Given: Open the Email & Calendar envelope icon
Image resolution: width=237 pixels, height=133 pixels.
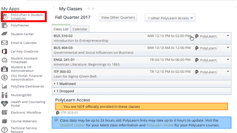Looking at the screenshot, I should (x=5, y=43).
